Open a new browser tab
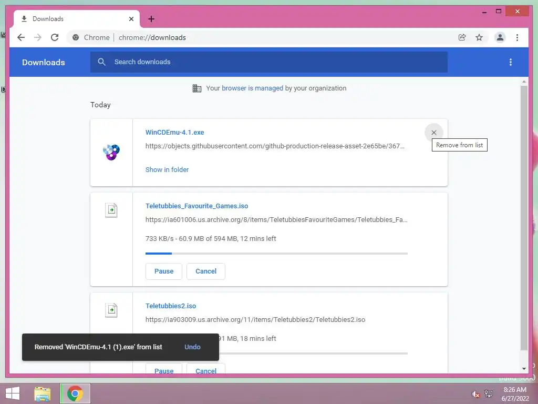The width and height of the screenshot is (538, 404). point(151,19)
